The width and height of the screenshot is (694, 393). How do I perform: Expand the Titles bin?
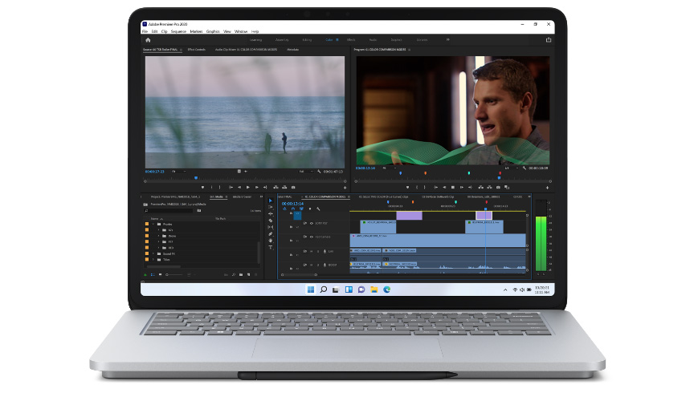153,260
